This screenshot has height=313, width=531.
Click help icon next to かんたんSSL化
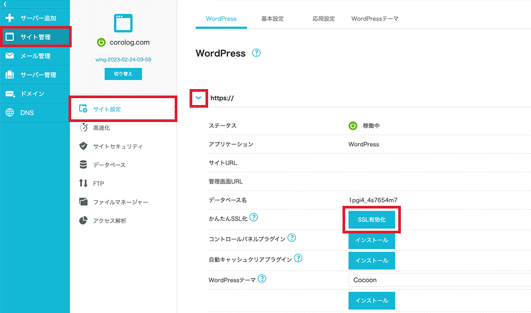coord(254,218)
